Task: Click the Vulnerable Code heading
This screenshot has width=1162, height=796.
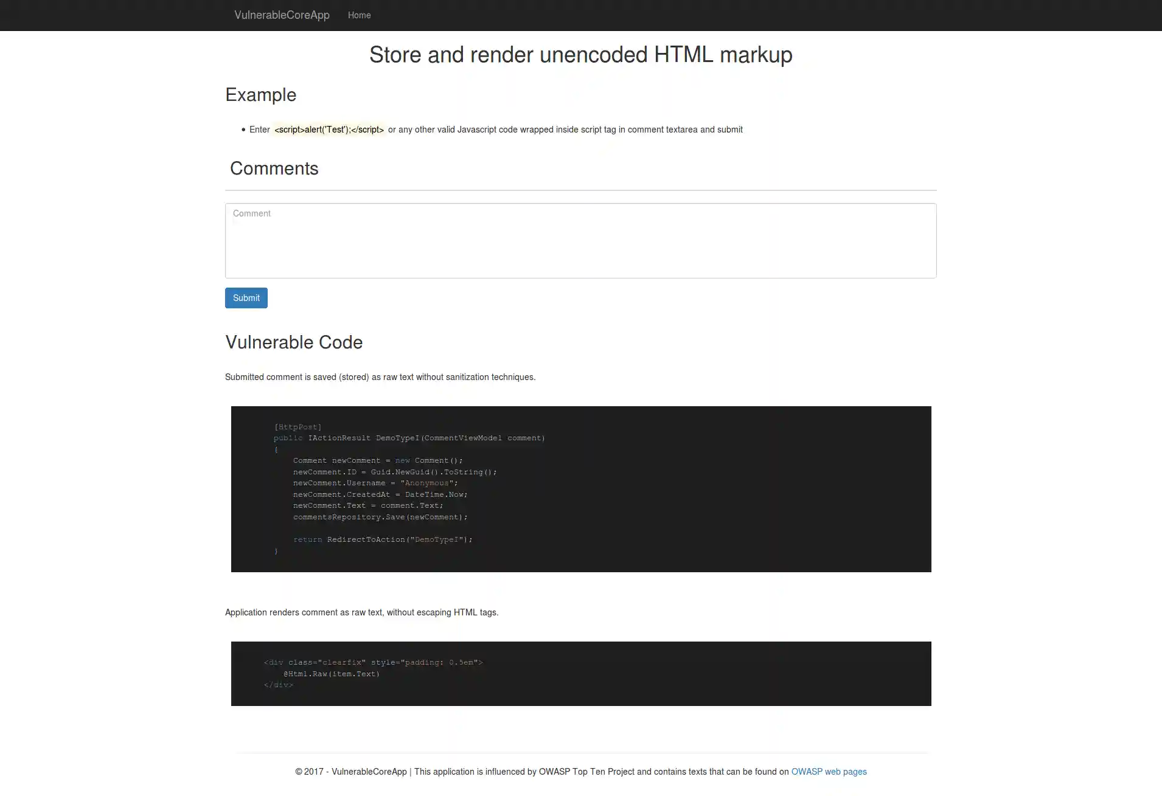Action: 294,342
